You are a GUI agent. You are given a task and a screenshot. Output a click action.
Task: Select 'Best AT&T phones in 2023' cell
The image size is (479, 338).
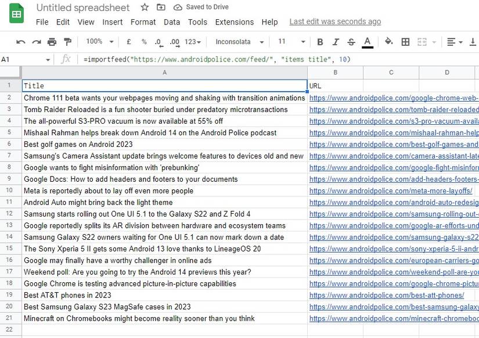[x=165, y=295]
